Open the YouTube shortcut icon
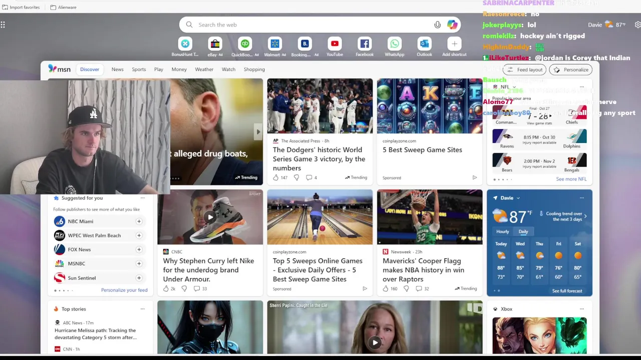The image size is (641, 360). 335,44
